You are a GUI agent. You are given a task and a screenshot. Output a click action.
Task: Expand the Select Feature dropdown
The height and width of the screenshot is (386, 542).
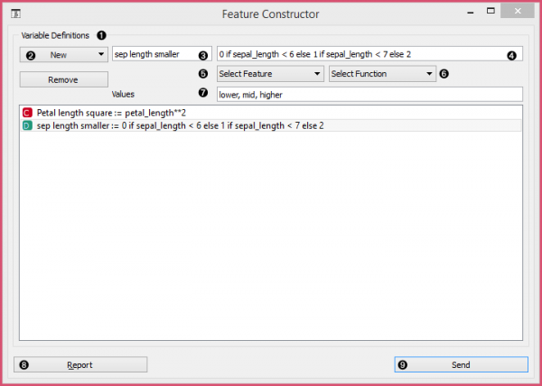click(x=270, y=74)
